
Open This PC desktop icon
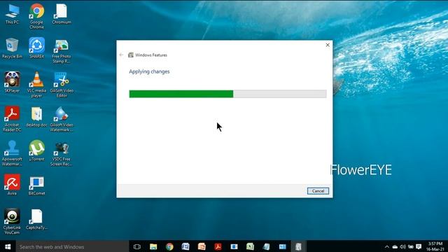pyautogui.click(x=12, y=14)
